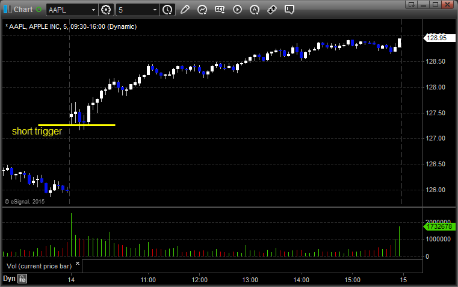Click the 15:00 time axis label
Screen dimensions: 458x287
[352, 280]
